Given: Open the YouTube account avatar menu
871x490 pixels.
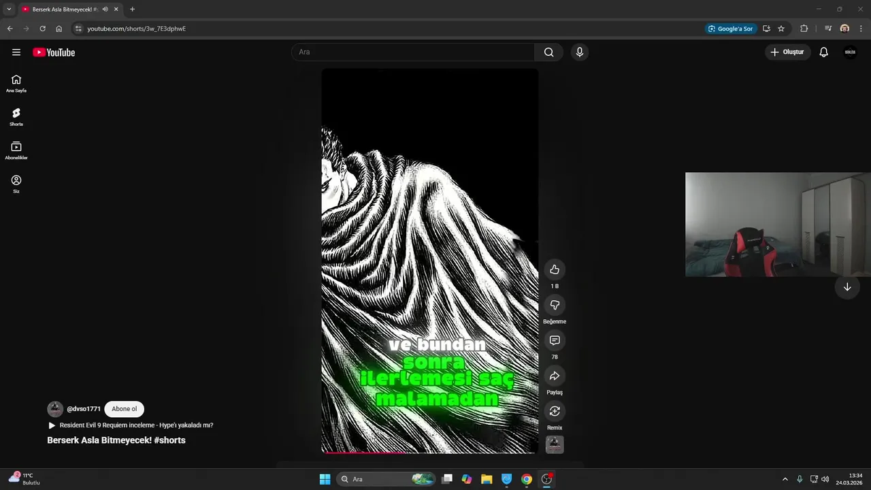Looking at the screenshot, I should 850,52.
